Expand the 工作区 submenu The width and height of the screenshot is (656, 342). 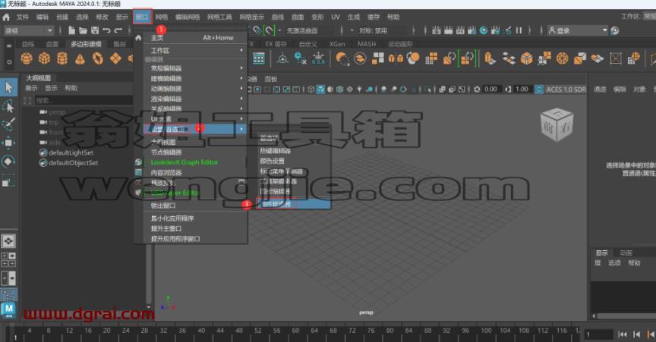tap(195, 51)
